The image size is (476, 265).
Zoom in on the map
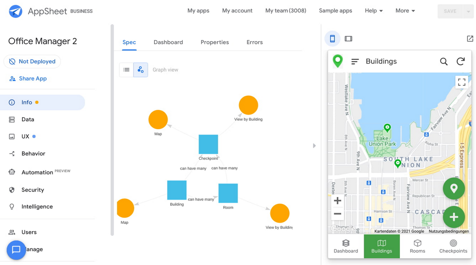(338, 200)
